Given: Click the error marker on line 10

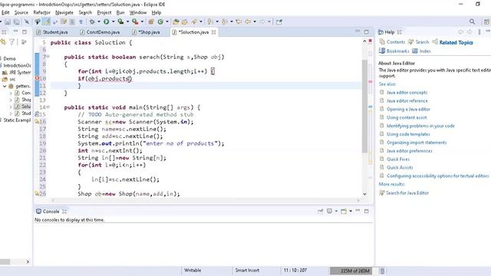Looking at the screenshot, I should point(37,78).
